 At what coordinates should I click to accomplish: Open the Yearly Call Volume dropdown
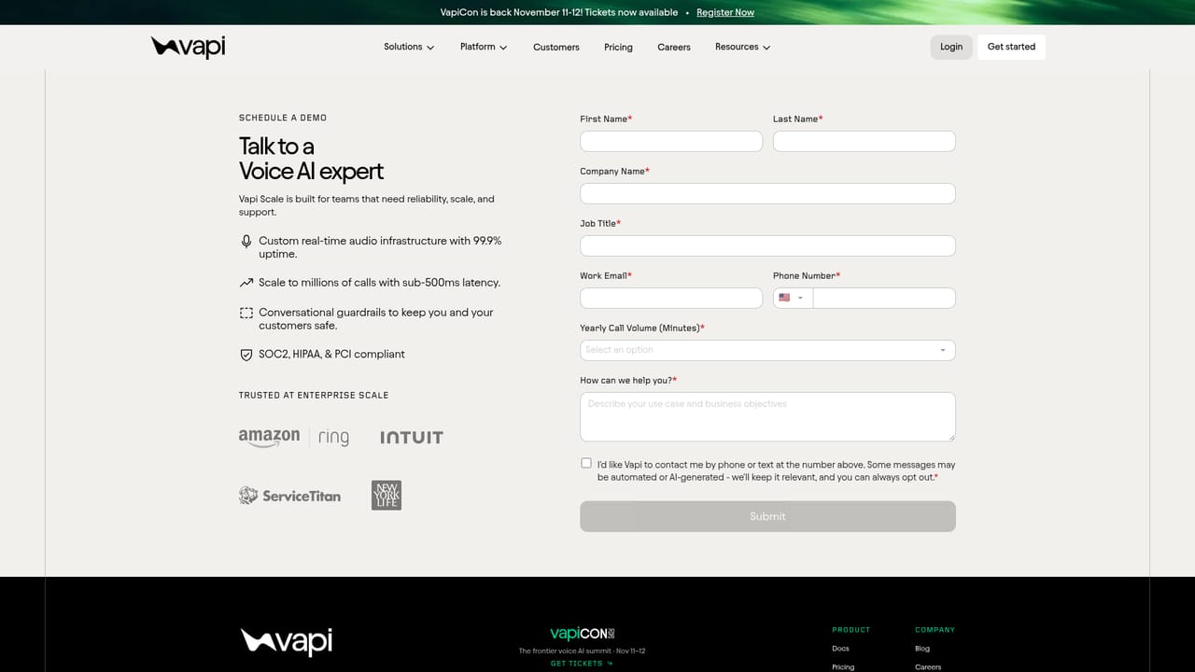[x=767, y=350]
